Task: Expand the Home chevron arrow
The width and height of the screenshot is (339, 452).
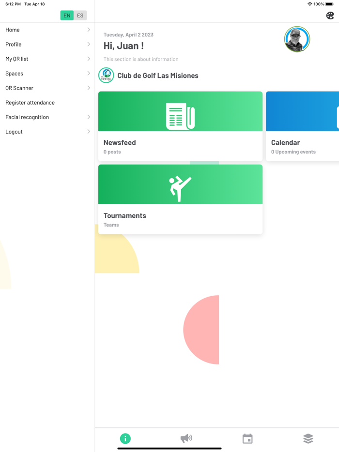Action: tap(89, 30)
